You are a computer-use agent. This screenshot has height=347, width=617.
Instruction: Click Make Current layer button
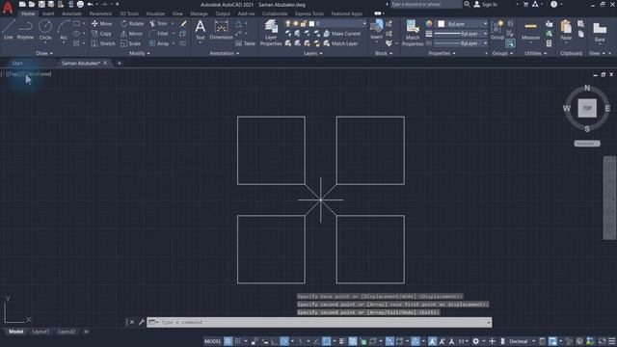tap(341, 34)
